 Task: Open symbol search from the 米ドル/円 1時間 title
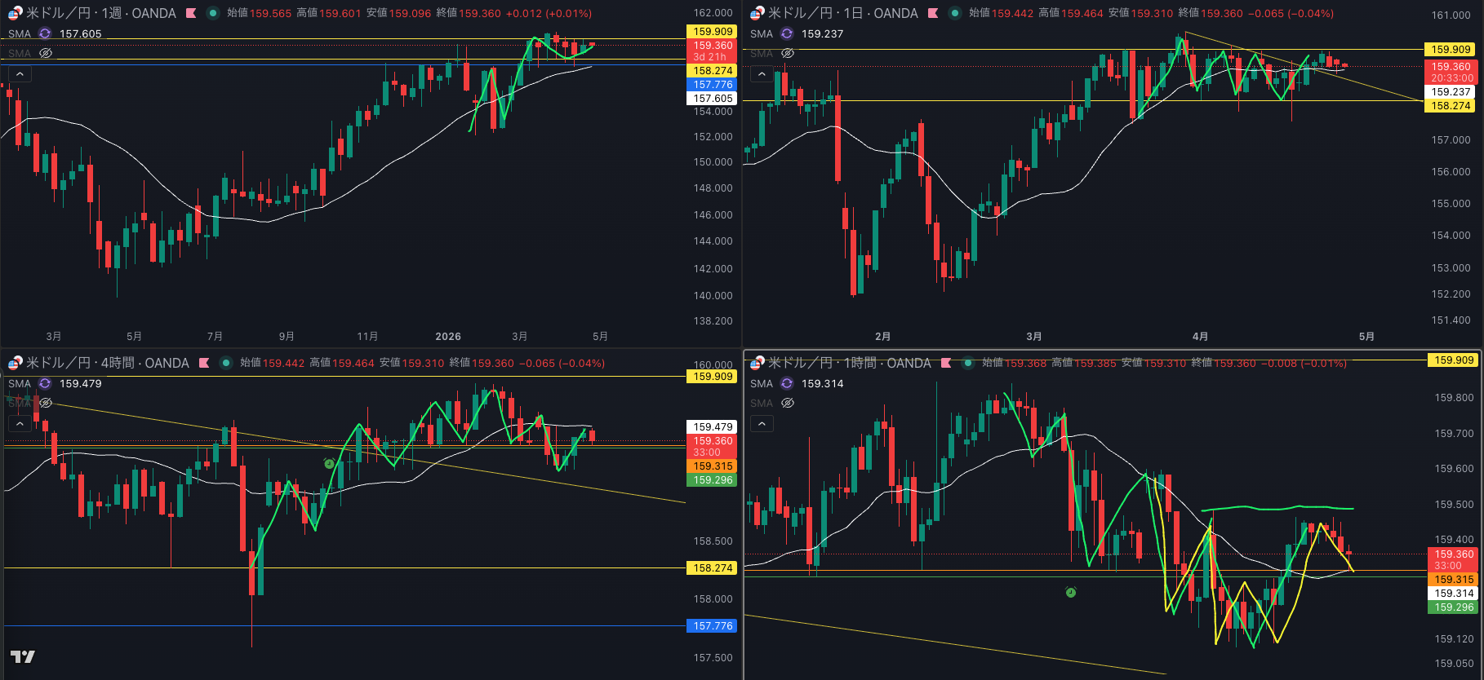pos(850,363)
